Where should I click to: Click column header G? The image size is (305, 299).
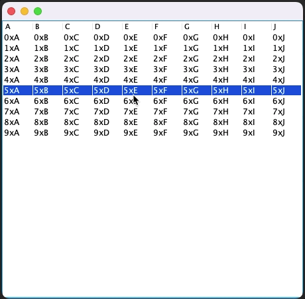[197, 26]
